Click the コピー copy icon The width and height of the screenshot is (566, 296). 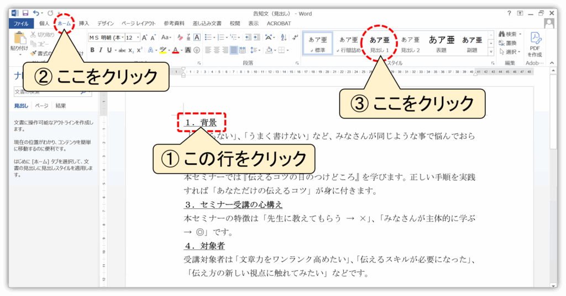pyautogui.click(x=33, y=44)
